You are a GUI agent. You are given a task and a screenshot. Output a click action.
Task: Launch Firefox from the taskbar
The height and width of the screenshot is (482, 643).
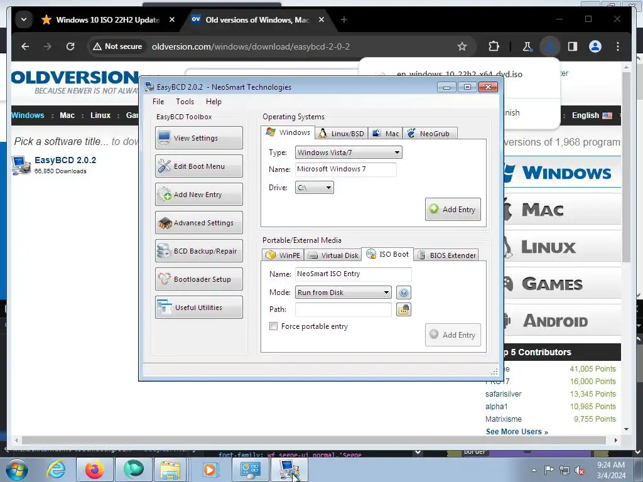94,469
